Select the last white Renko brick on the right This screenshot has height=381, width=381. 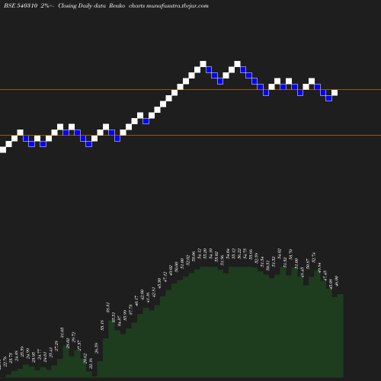[335, 93]
